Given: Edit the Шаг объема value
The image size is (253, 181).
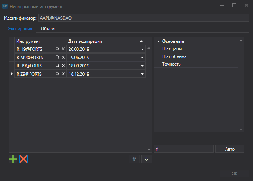Looking at the screenshot, I should coord(217,56).
